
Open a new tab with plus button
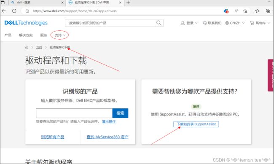(x=128, y=3)
